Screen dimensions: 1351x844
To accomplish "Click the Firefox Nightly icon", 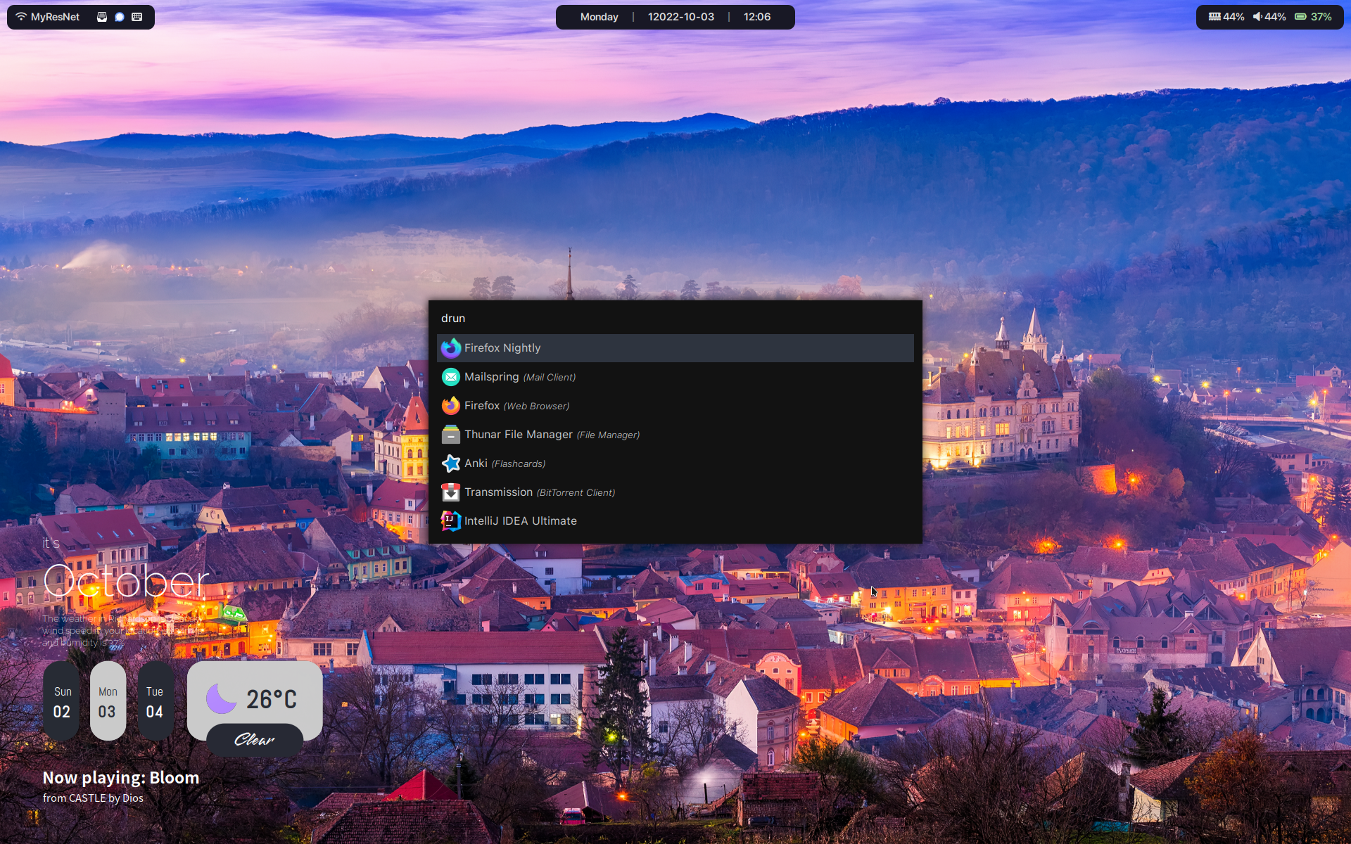I will click(450, 348).
